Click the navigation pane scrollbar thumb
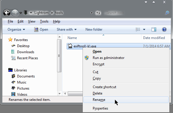Image resolution: width=173 pixels, height=113 pixels. 59,56
